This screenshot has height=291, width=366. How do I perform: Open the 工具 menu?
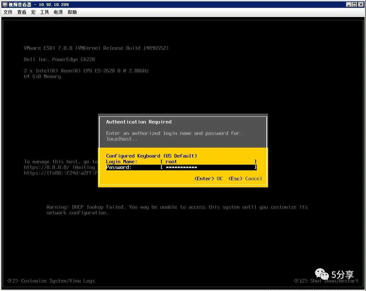[x=44, y=12]
